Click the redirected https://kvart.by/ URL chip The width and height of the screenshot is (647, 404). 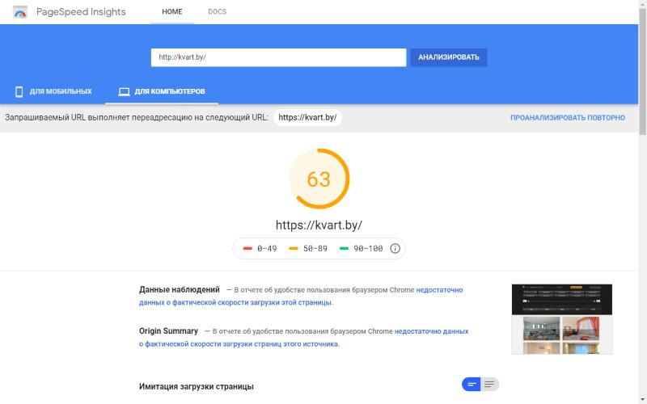(x=307, y=117)
